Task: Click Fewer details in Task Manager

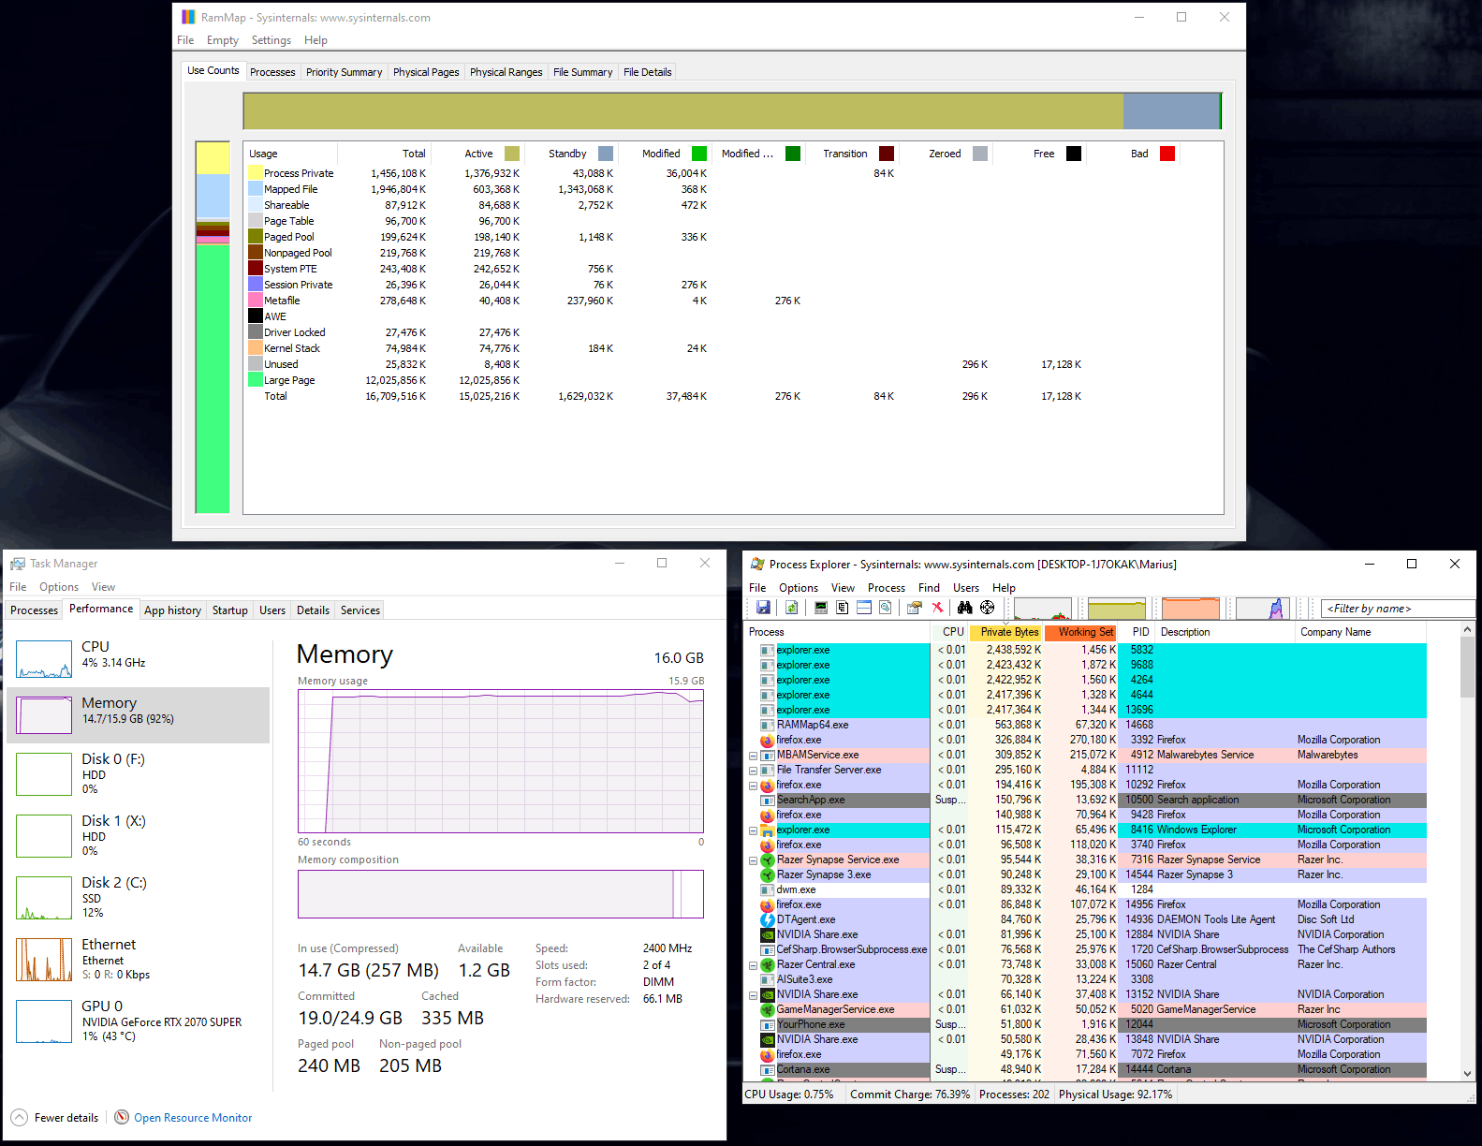Action: coord(66,1118)
